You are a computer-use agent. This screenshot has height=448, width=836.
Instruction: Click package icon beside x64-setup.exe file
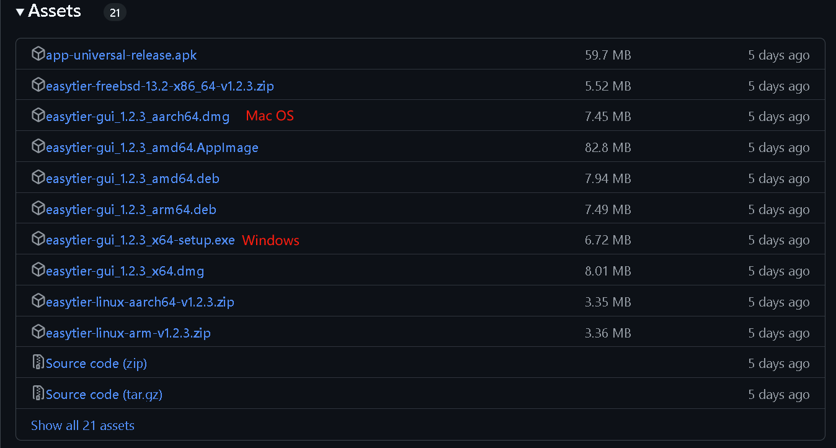point(38,239)
